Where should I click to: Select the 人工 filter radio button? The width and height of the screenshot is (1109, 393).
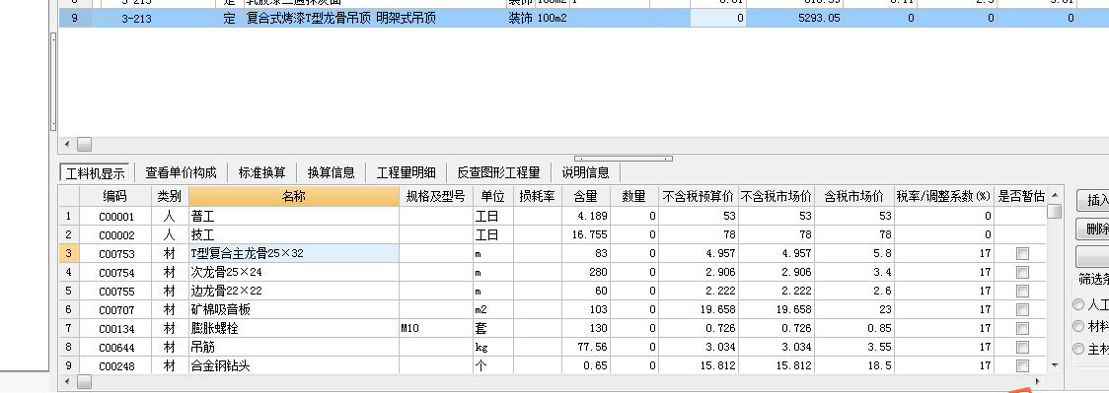1078,304
